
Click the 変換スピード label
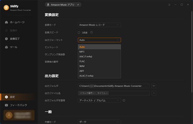pyautogui.click(x=52, y=33)
